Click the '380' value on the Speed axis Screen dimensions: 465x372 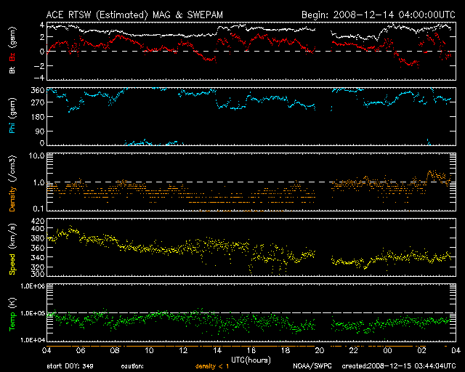coord(38,238)
